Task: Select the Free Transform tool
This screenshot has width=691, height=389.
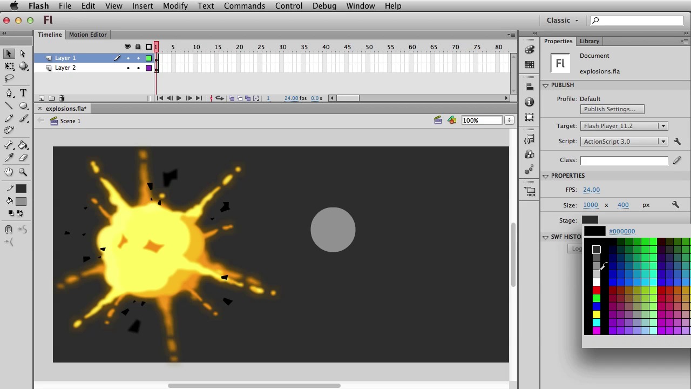Action: click(9, 66)
